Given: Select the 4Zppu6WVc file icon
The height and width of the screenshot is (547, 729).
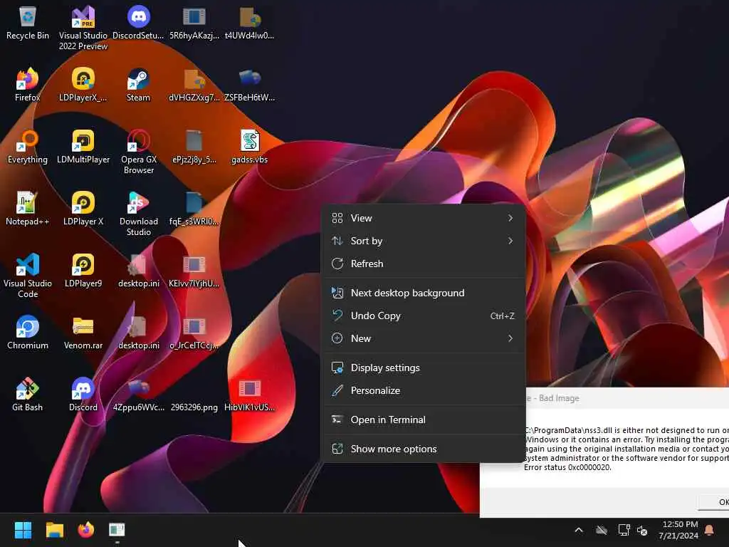Looking at the screenshot, I should click(x=139, y=395).
